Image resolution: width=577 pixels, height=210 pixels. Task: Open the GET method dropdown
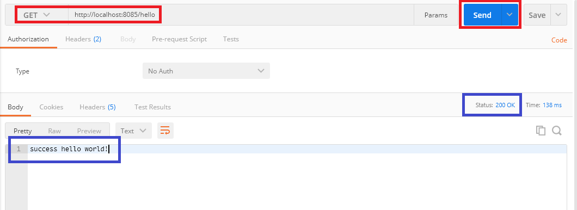36,15
